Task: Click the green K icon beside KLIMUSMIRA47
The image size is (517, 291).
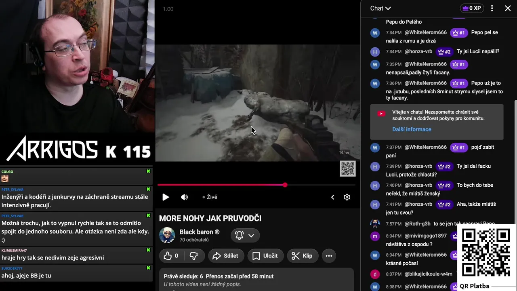Action: [148, 250]
